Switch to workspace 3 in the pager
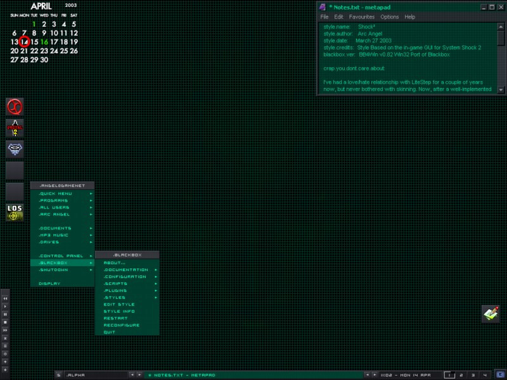Viewport: 507px width, 380px height. tap(473, 375)
